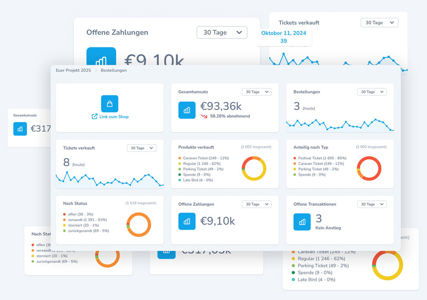Open the front Offene Zahlungen 30 Tage dropdown

257,204
